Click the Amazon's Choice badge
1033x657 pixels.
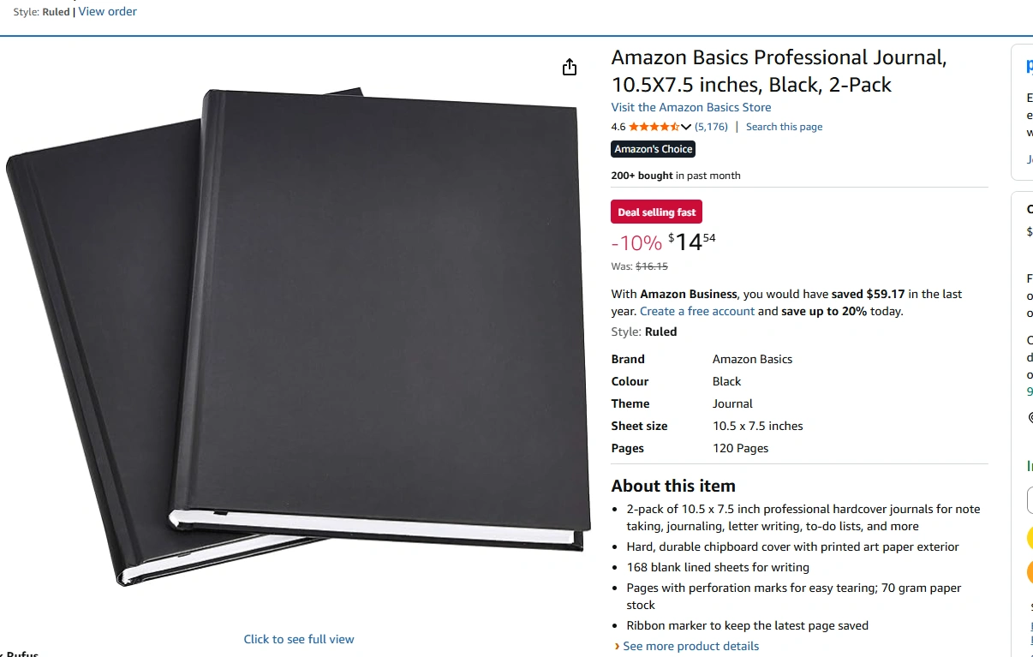coord(654,149)
